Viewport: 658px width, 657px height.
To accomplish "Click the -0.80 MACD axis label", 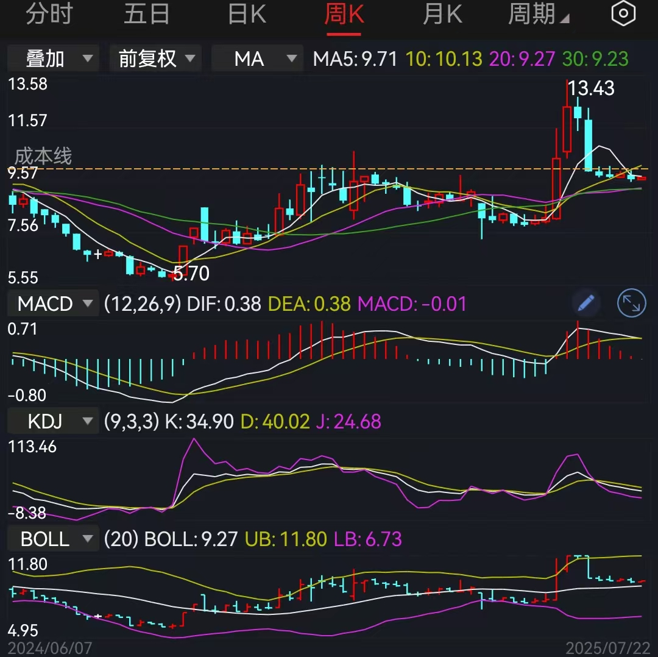I will pyautogui.click(x=27, y=396).
